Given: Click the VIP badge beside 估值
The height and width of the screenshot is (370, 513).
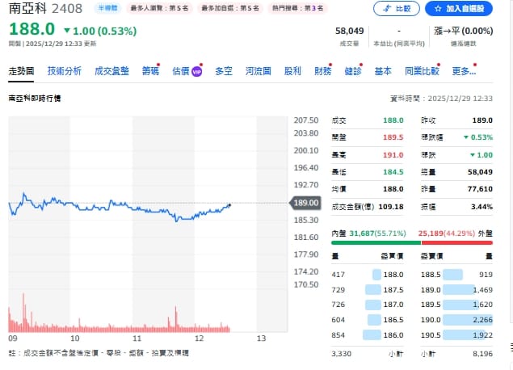Looking at the screenshot, I should 196,71.
